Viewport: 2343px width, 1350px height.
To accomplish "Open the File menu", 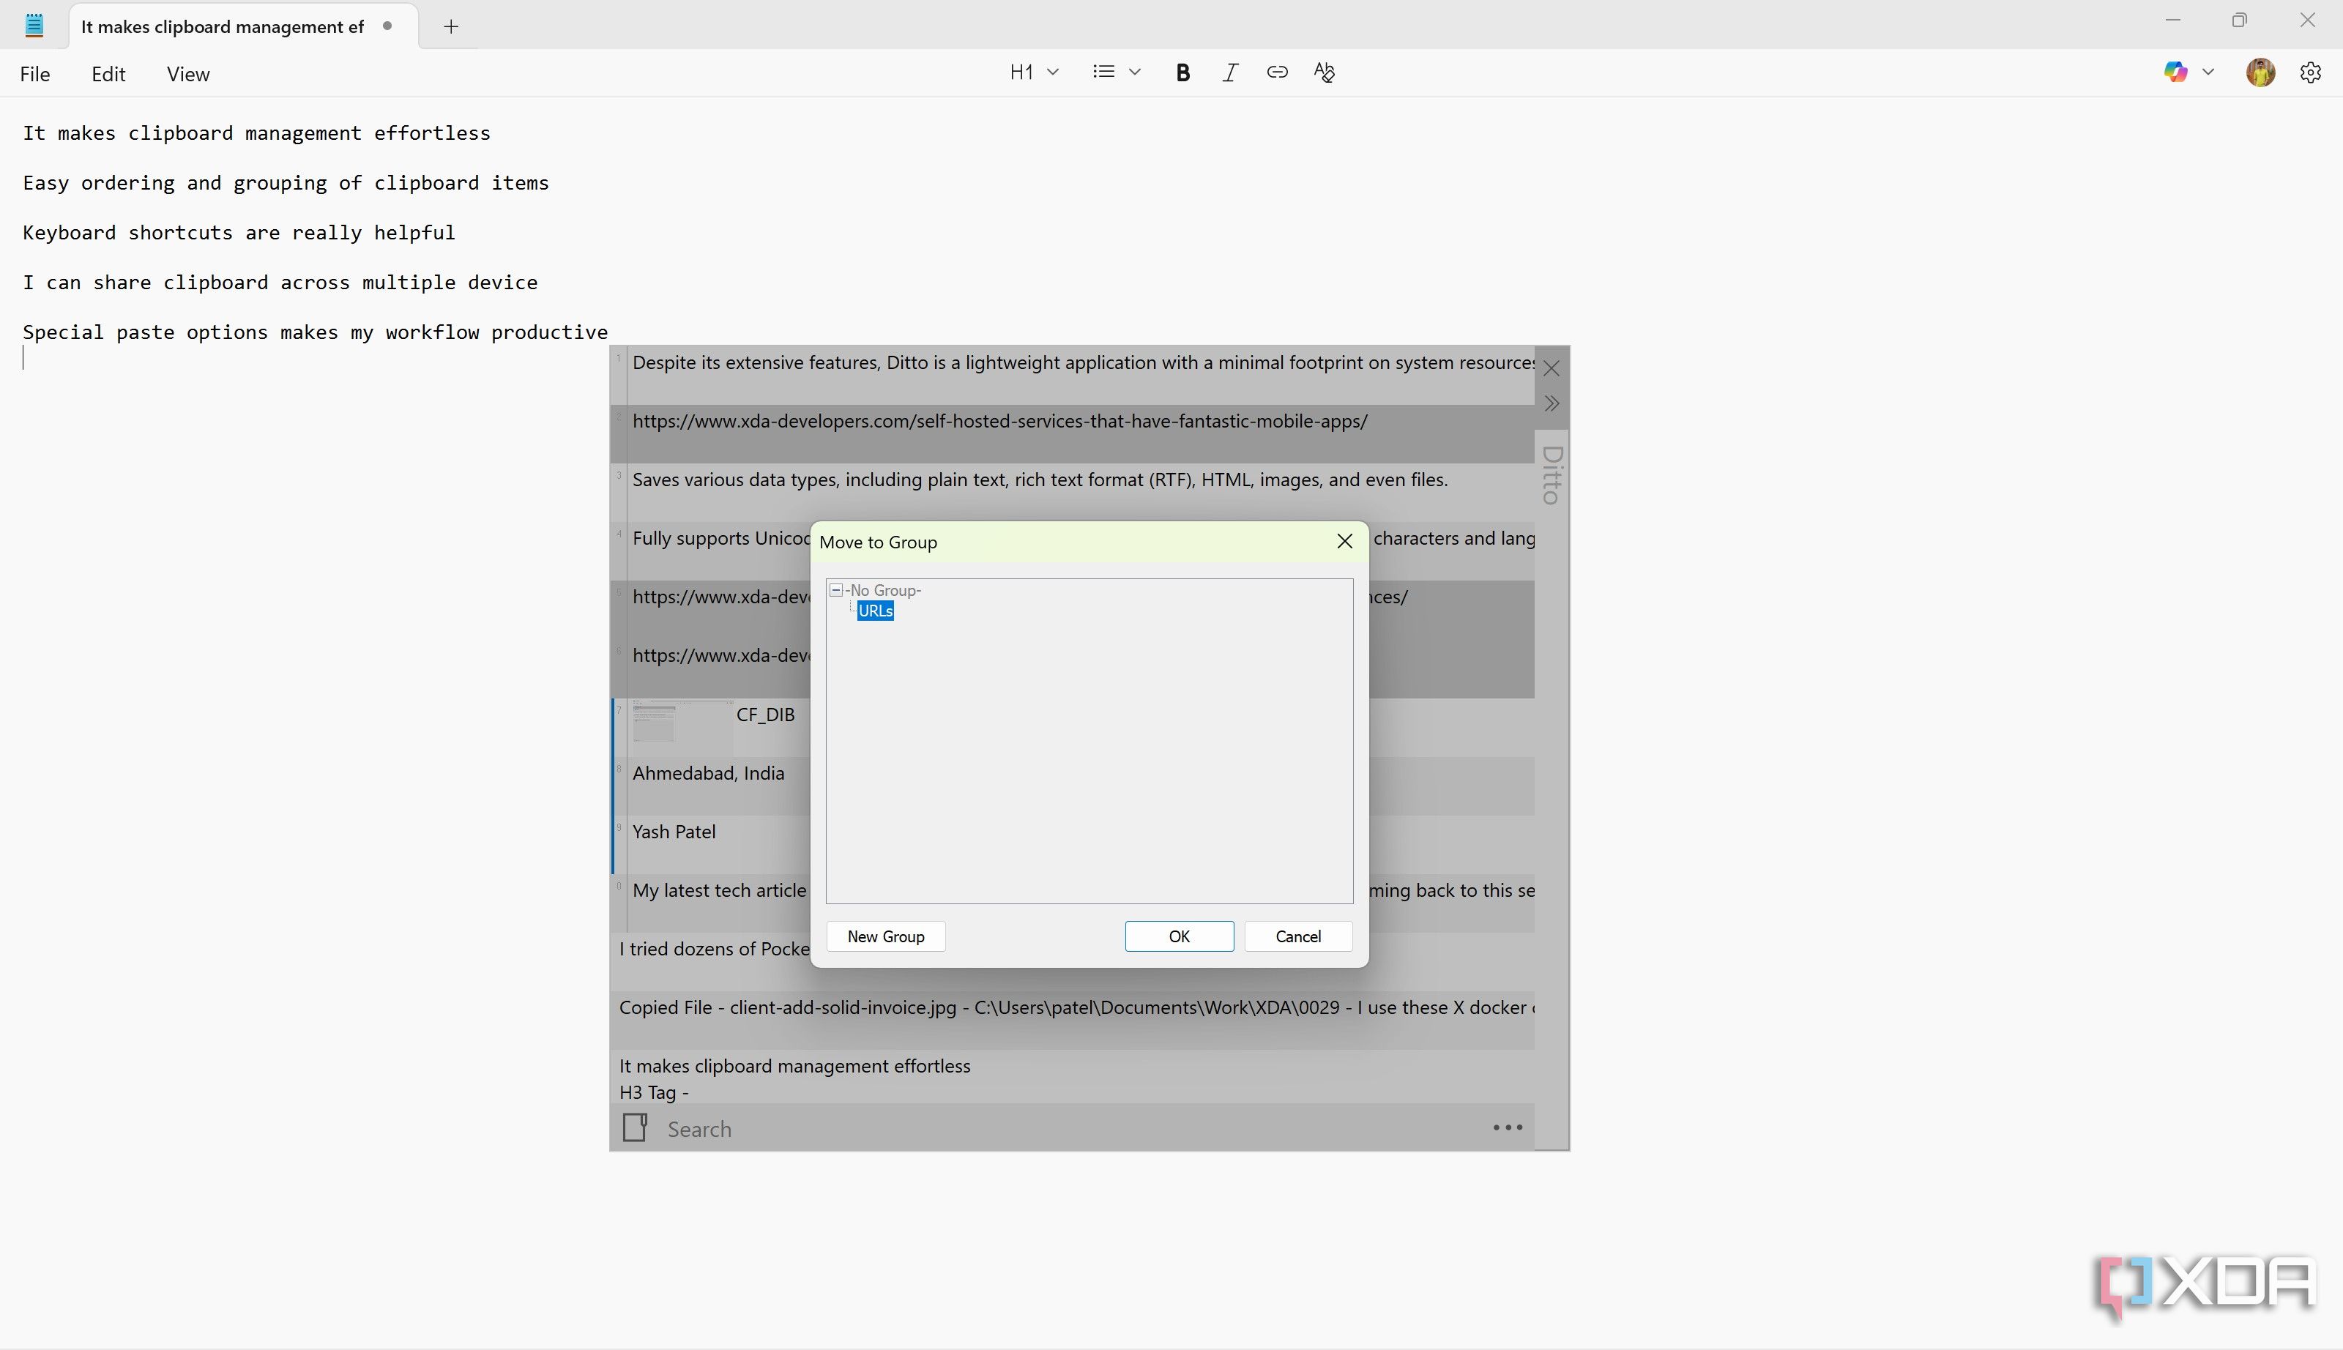I will 35,74.
